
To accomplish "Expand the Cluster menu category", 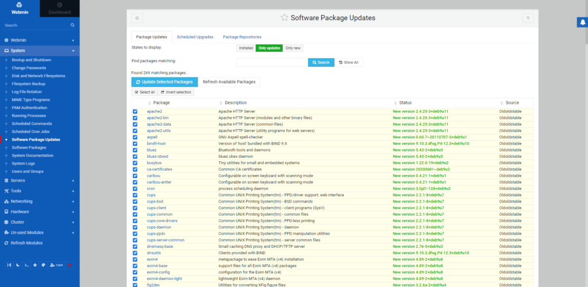I will [x=40, y=222].
